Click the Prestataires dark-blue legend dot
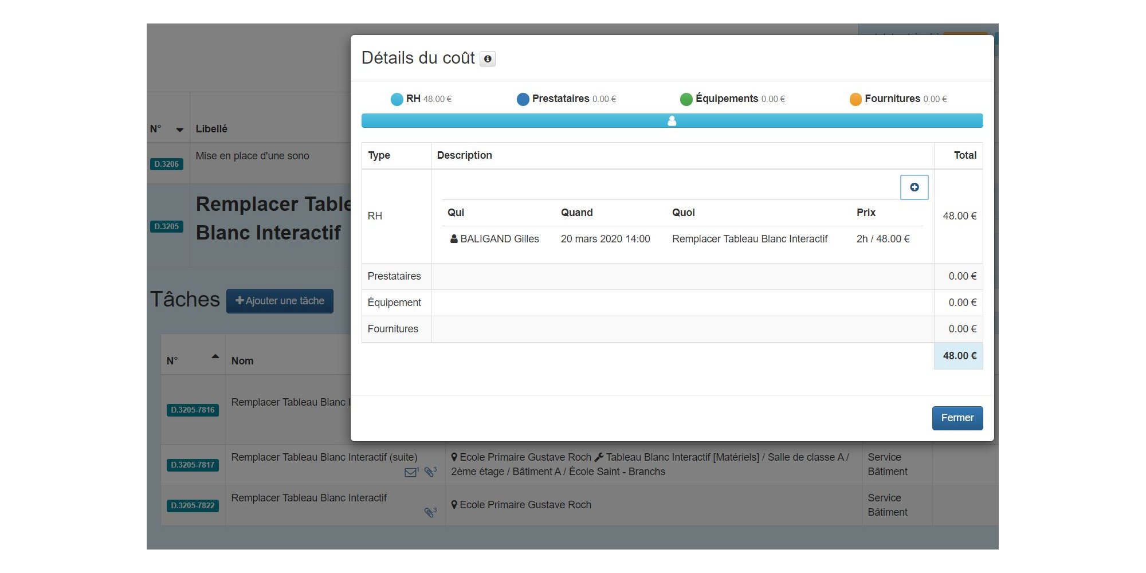 (x=523, y=99)
